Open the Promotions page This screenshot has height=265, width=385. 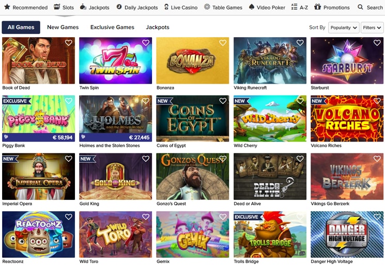pyautogui.click(x=332, y=7)
